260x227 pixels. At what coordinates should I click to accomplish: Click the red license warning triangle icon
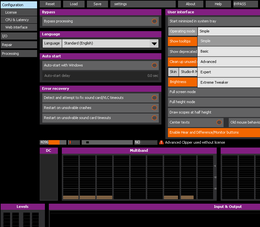(x=161, y=142)
